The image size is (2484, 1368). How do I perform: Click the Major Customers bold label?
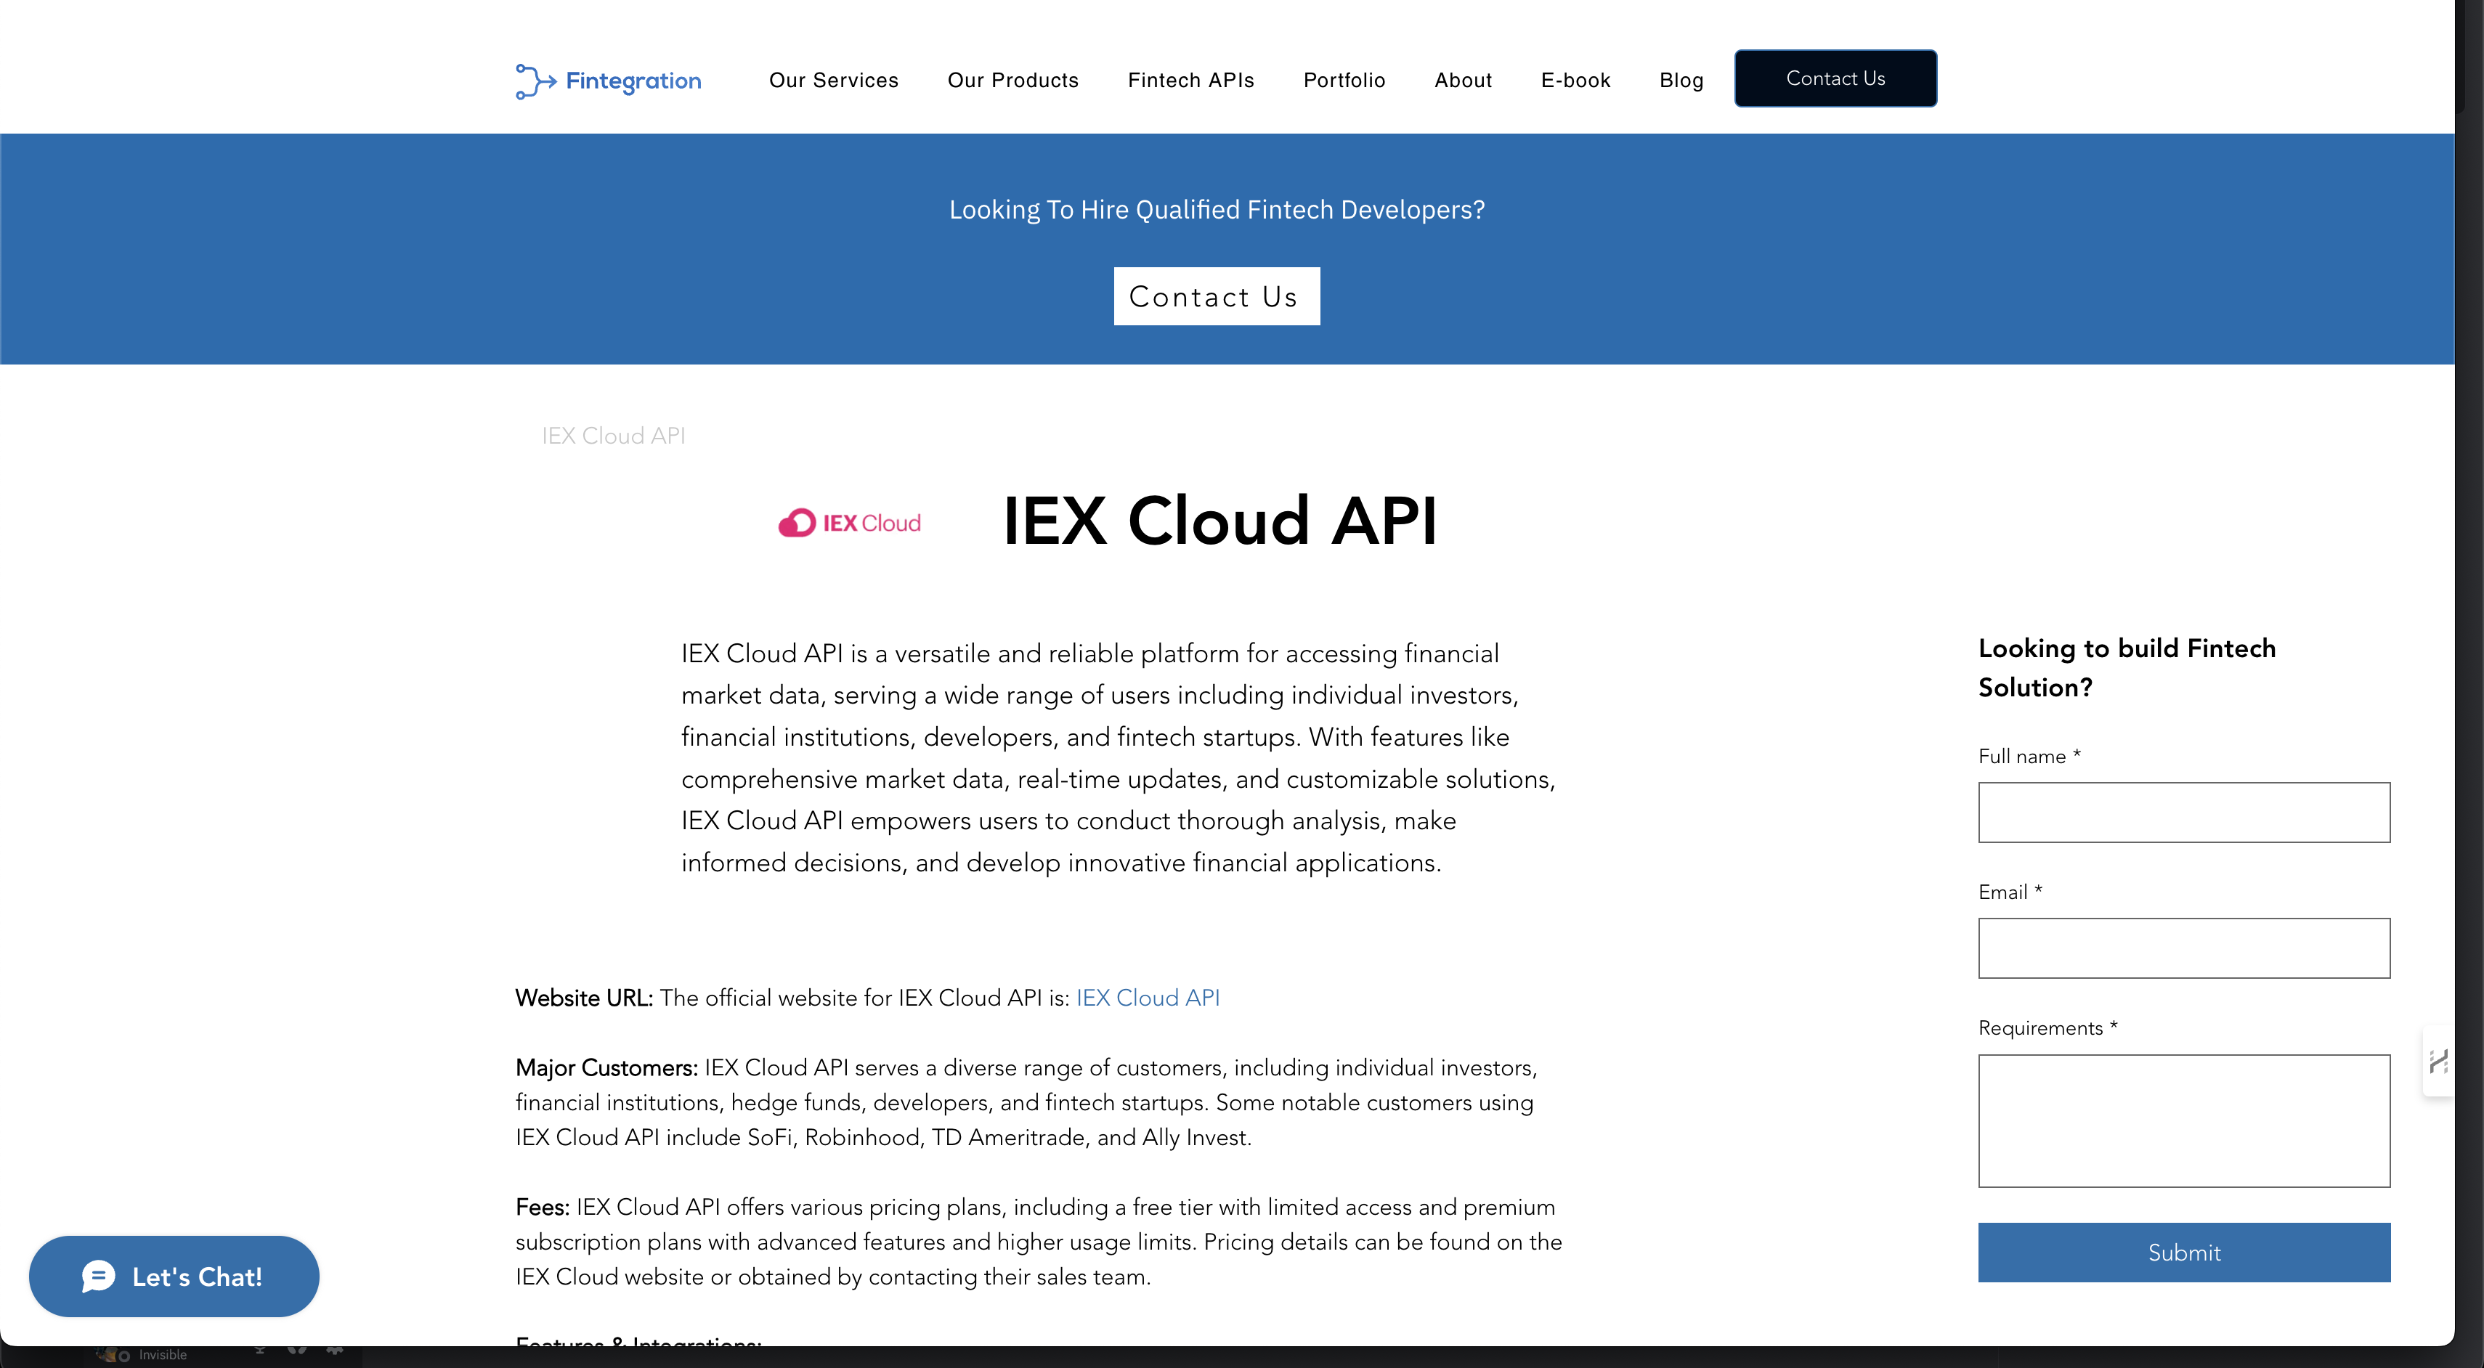point(606,1067)
